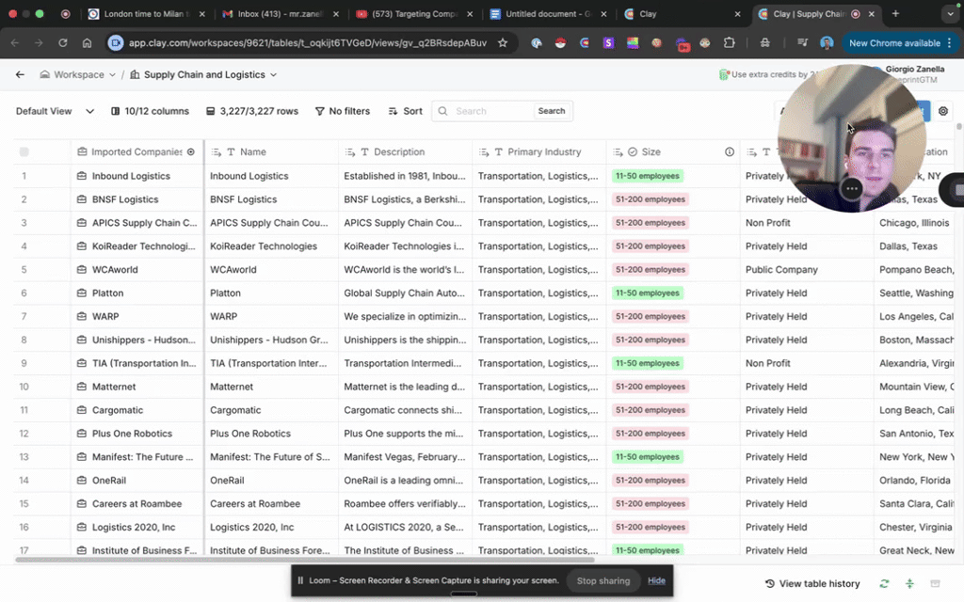This screenshot has height=602, width=964.
Task: Open View table history
Action: click(812, 584)
